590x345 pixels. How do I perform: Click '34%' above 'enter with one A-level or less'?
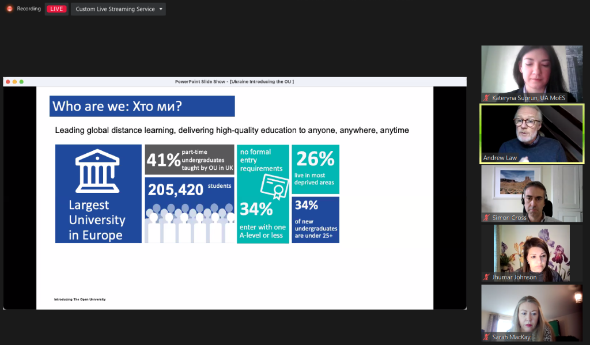pyautogui.click(x=256, y=209)
